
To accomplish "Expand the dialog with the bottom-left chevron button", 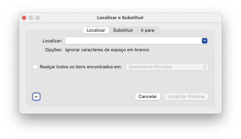I will [36, 97].
